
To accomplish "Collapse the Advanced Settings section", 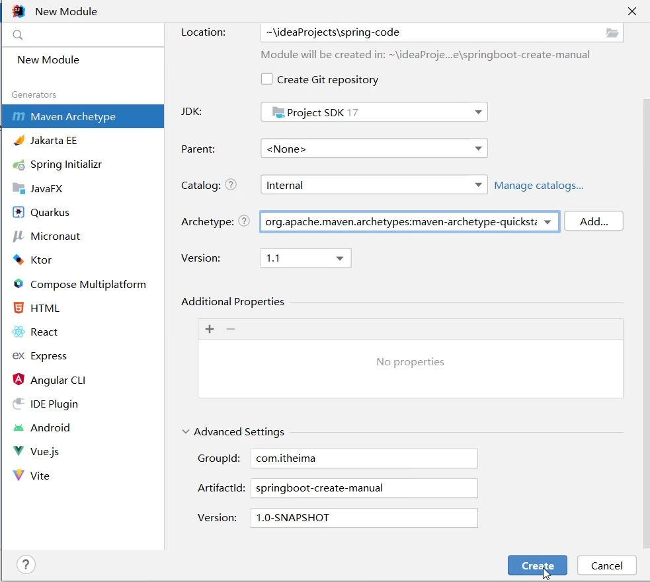I will (x=185, y=431).
